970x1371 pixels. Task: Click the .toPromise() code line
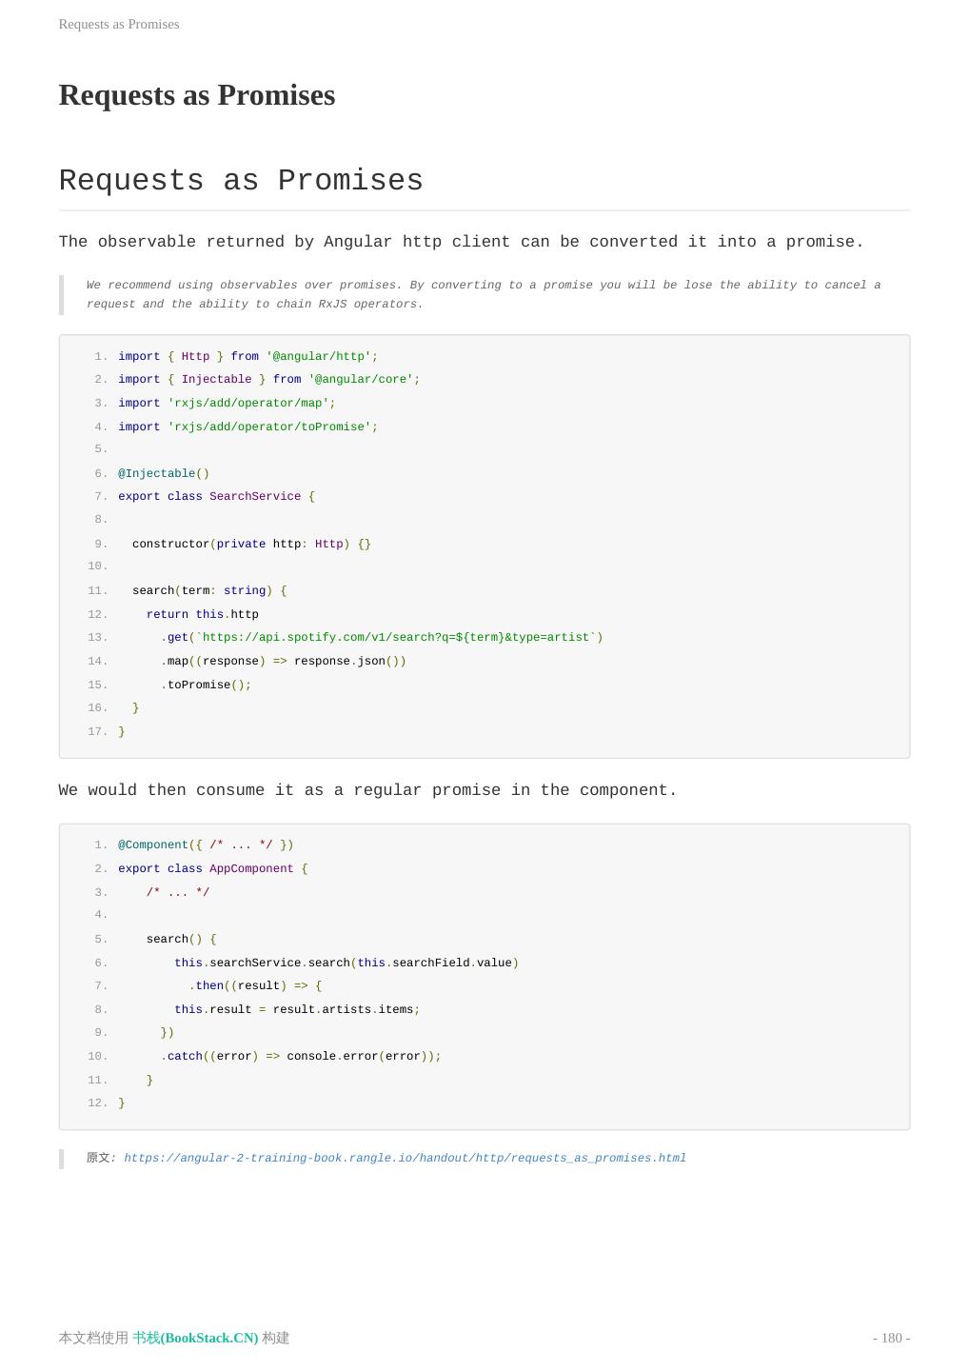click(206, 685)
